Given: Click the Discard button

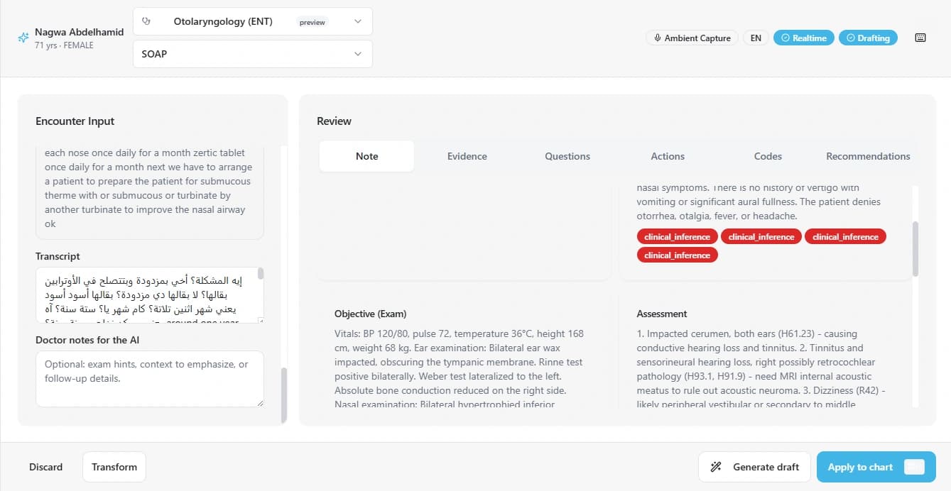Looking at the screenshot, I should [x=46, y=467].
